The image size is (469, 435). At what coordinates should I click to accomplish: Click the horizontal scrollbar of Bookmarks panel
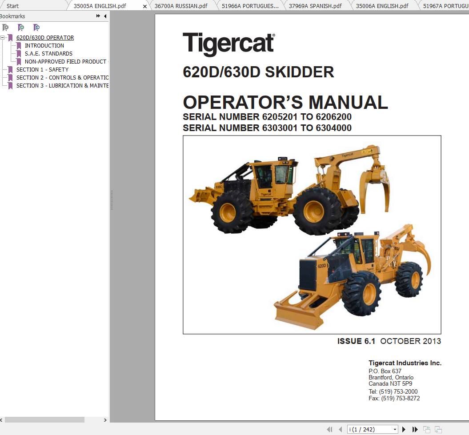coord(44,419)
